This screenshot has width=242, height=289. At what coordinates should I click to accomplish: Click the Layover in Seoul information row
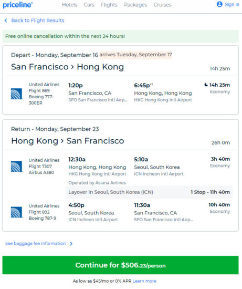[x=149, y=192]
